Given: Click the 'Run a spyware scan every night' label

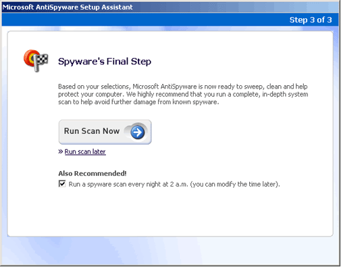Looking at the screenshot, I should [174, 185].
